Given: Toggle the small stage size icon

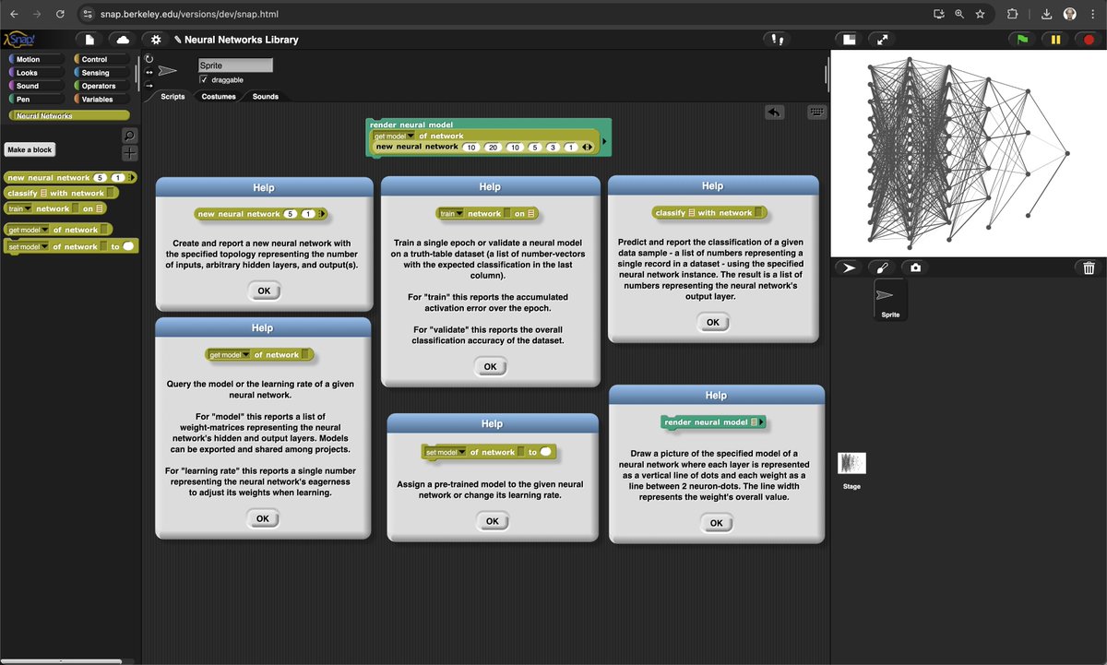Looking at the screenshot, I should (x=850, y=40).
